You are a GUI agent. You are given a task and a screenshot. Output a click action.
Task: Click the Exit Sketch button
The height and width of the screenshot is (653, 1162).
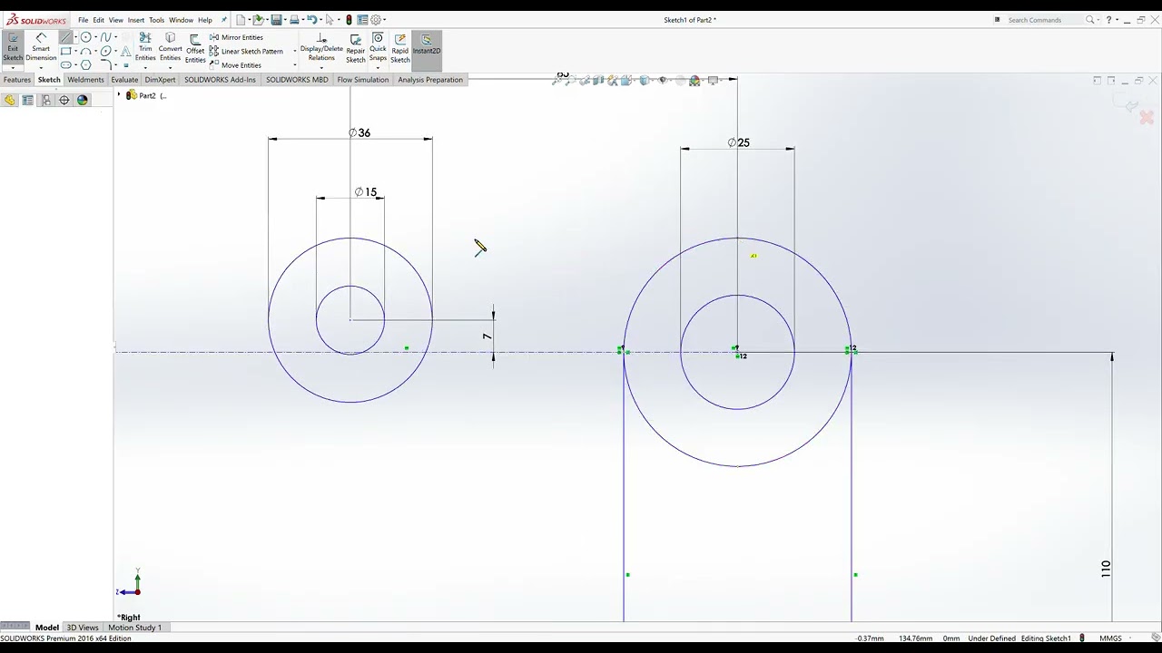pyautogui.click(x=13, y=48)
